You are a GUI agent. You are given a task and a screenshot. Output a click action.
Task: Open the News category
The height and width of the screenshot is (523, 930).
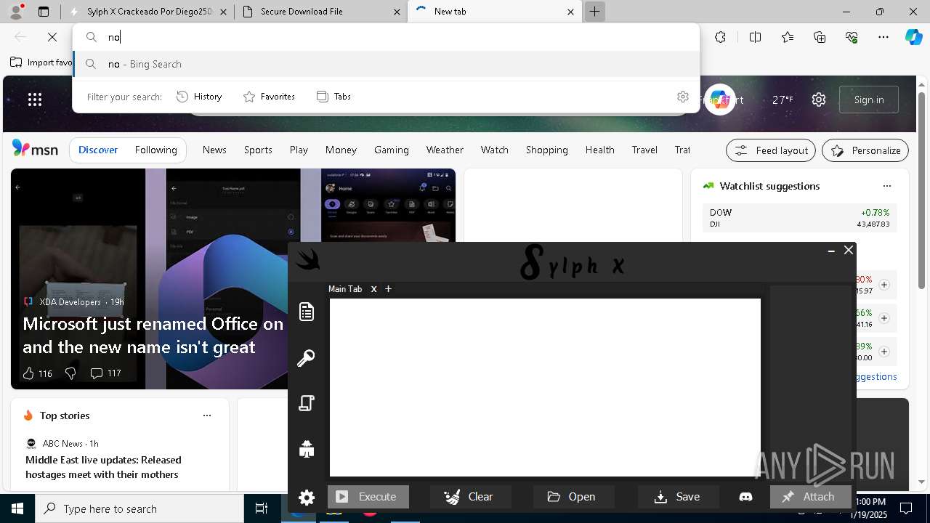pos(214,150)
